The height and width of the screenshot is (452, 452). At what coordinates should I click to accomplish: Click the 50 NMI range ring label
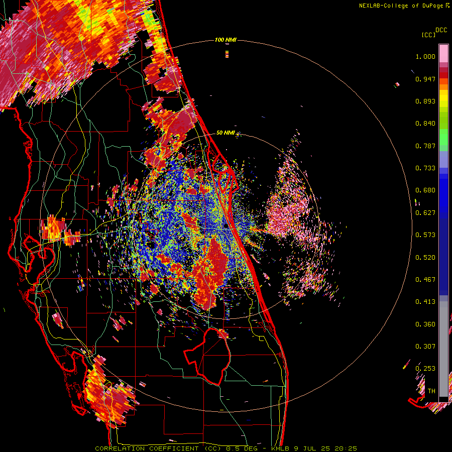[x=225, y=133]
